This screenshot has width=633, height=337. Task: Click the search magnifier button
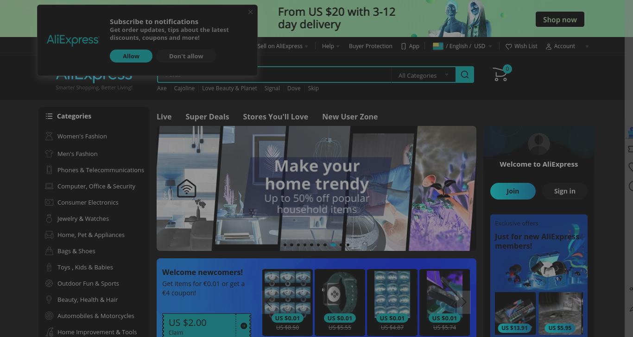click(465, 75)
